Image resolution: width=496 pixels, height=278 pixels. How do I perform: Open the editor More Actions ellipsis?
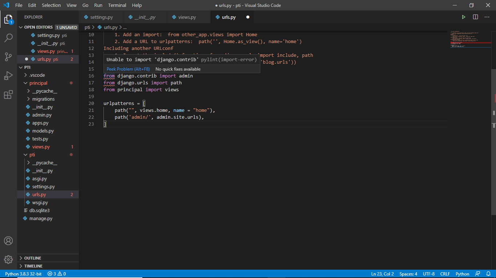[487, 17]
